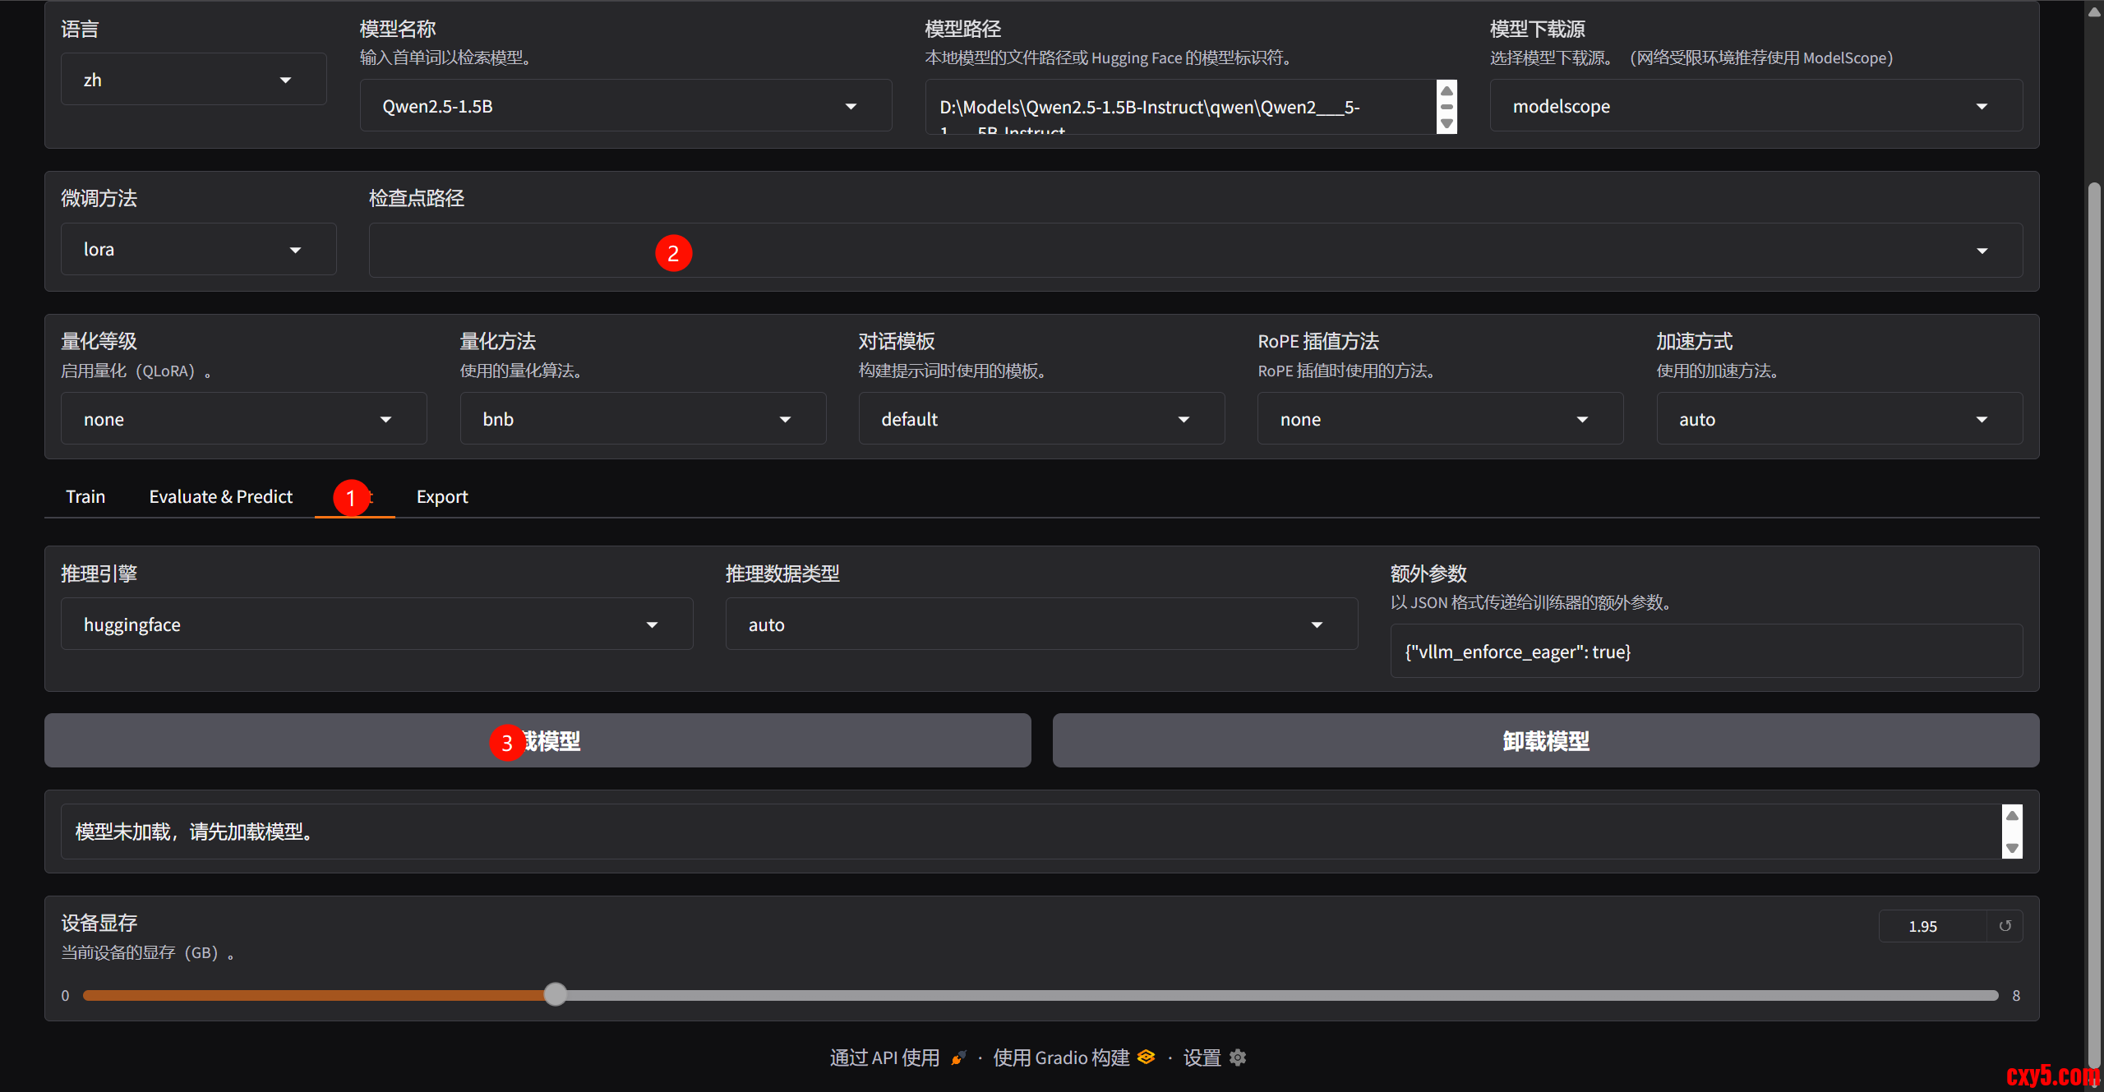Click the Gradio logo icon in footer
This screenshot has height=1092, width=2104.
tap(1147, 1057)
